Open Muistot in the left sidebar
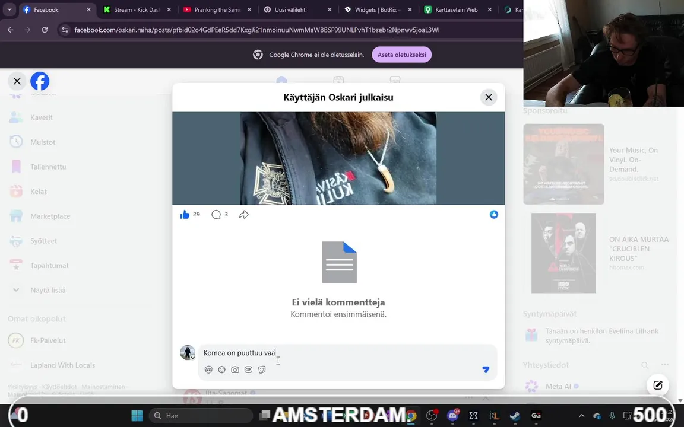684x427 pixels. coord(43,142)
